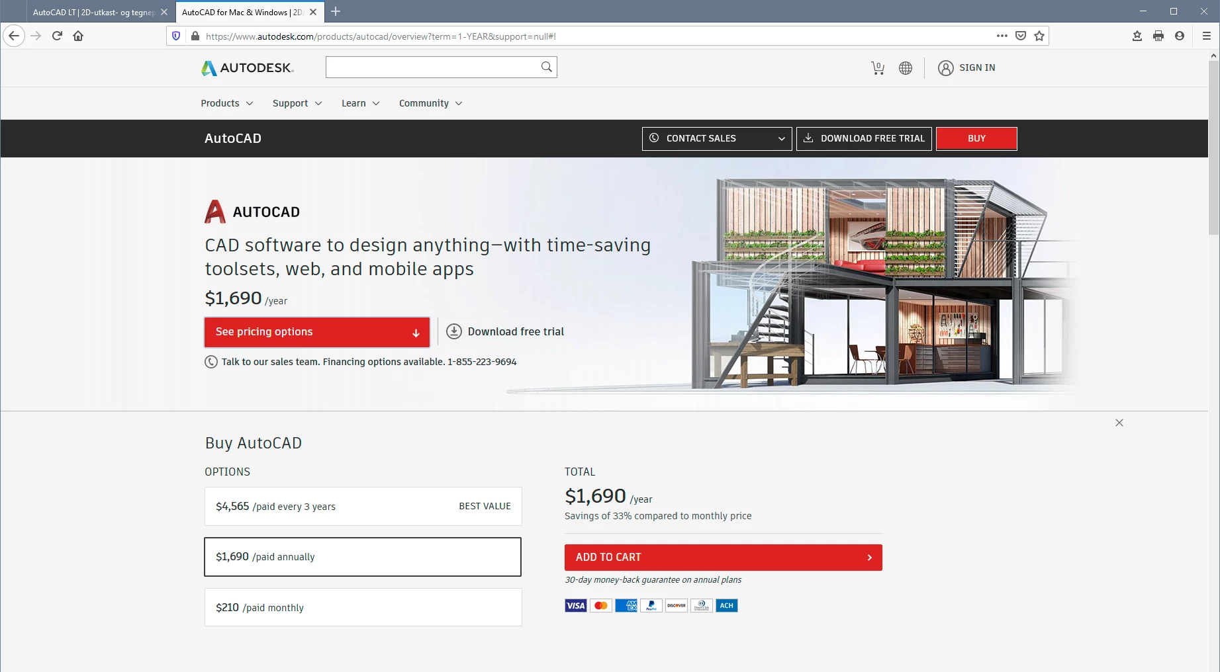Screen dimensions: 1220x672
Task: Expand the Support menu
Action: pos(297,103)
